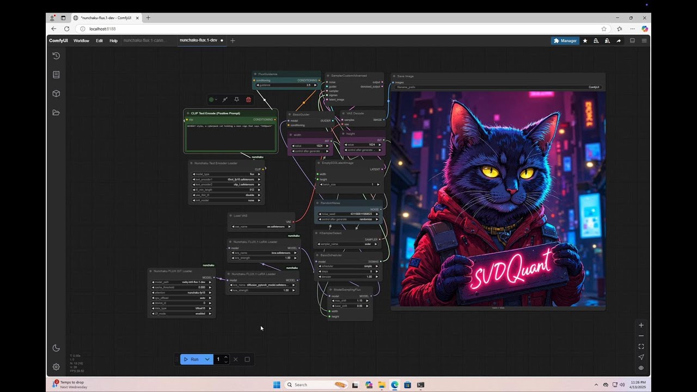Edit the filename_prefix field in Save Image
The width and height of the screenshot is (697, 392).
pyautogui.click(x=498, y=87)
